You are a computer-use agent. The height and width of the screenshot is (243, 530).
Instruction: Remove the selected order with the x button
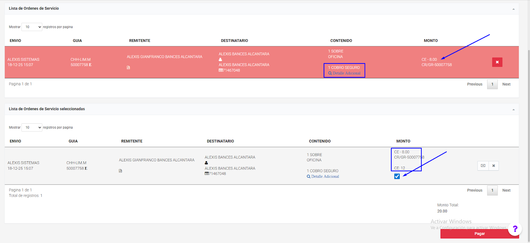[494, 166]
